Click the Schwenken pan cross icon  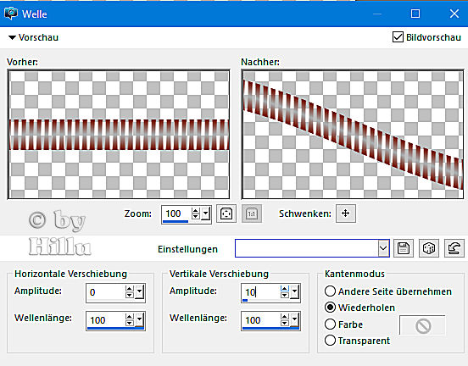click(346, 213)
